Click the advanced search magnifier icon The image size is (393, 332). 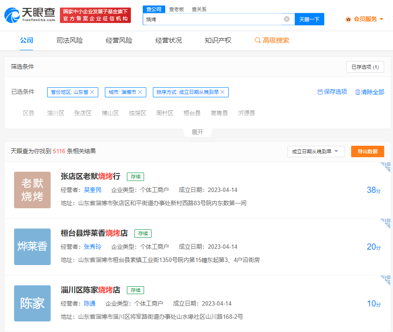(258, 41)
